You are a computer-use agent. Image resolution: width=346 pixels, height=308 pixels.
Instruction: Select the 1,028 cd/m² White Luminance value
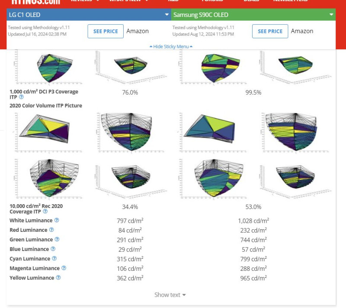[253, 221]
